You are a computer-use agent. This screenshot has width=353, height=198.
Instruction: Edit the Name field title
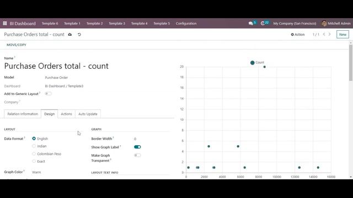pyautogui.click(x=56, y=66)
